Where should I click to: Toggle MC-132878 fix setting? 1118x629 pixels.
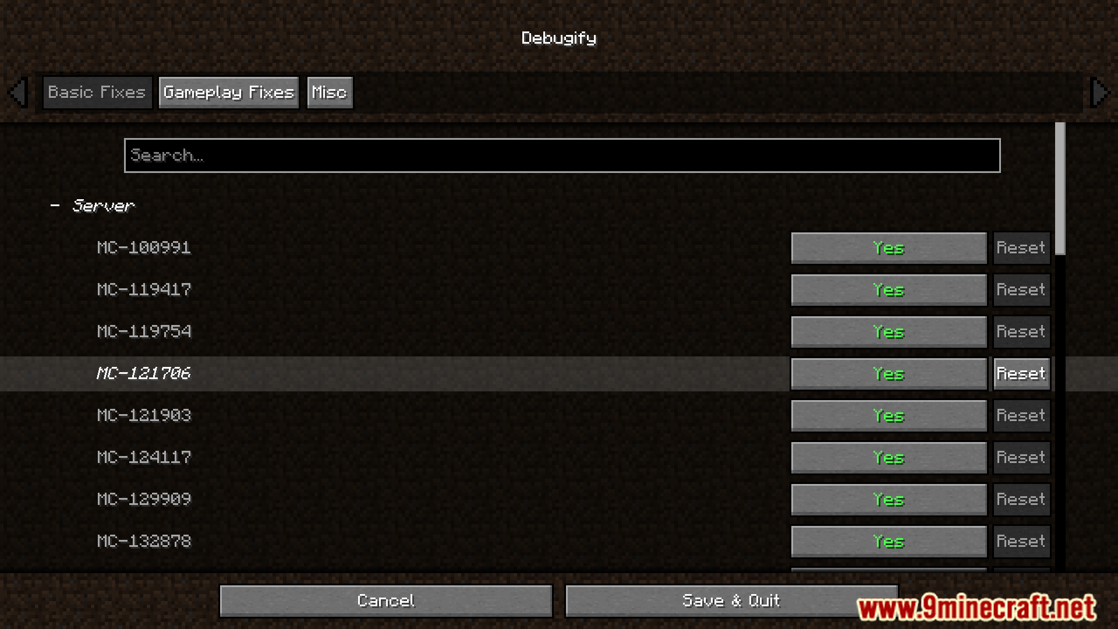(887, 540)
